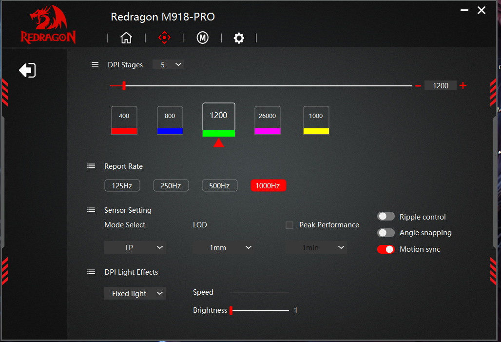This screenshot has width=501, height=342.
Task: Set report rate to 125Hz
Action: 122,185
